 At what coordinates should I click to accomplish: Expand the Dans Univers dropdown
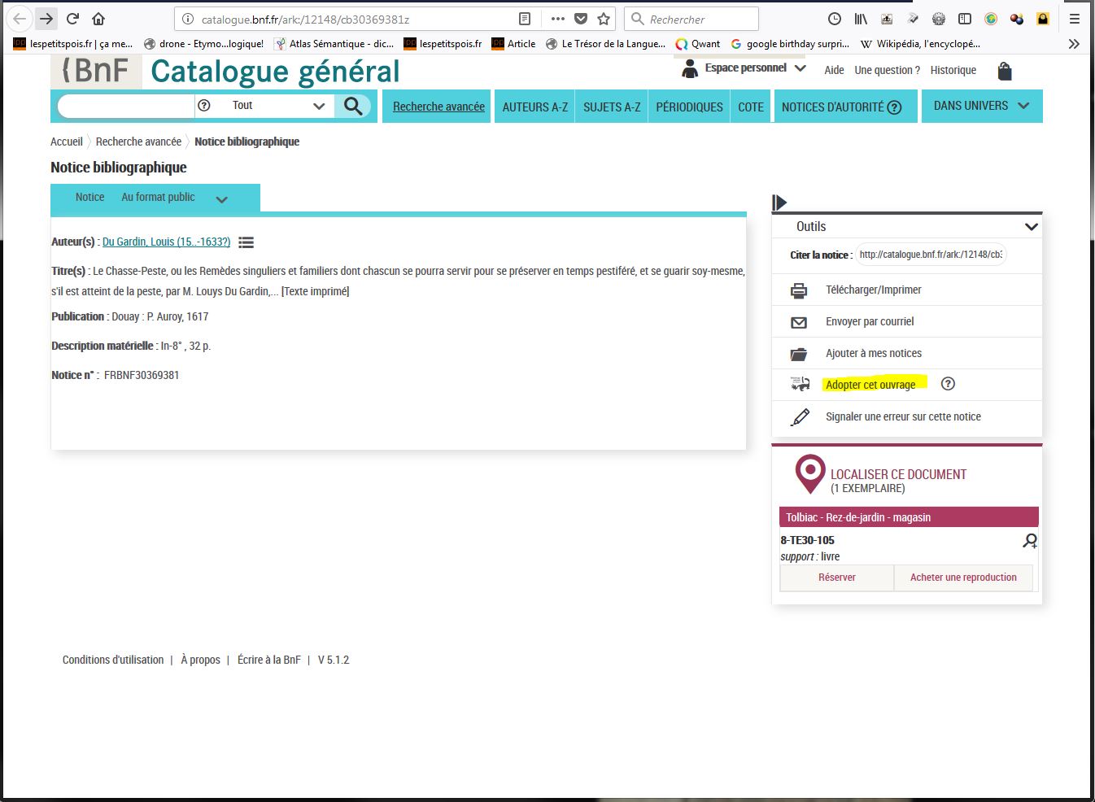[x=981, y=106]
